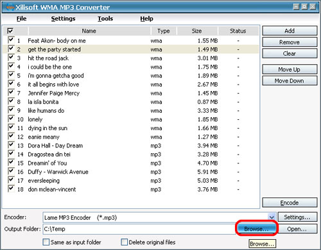Select track name 'it all begins with love'
The image size is (321, 250).
tap(53, 85)
